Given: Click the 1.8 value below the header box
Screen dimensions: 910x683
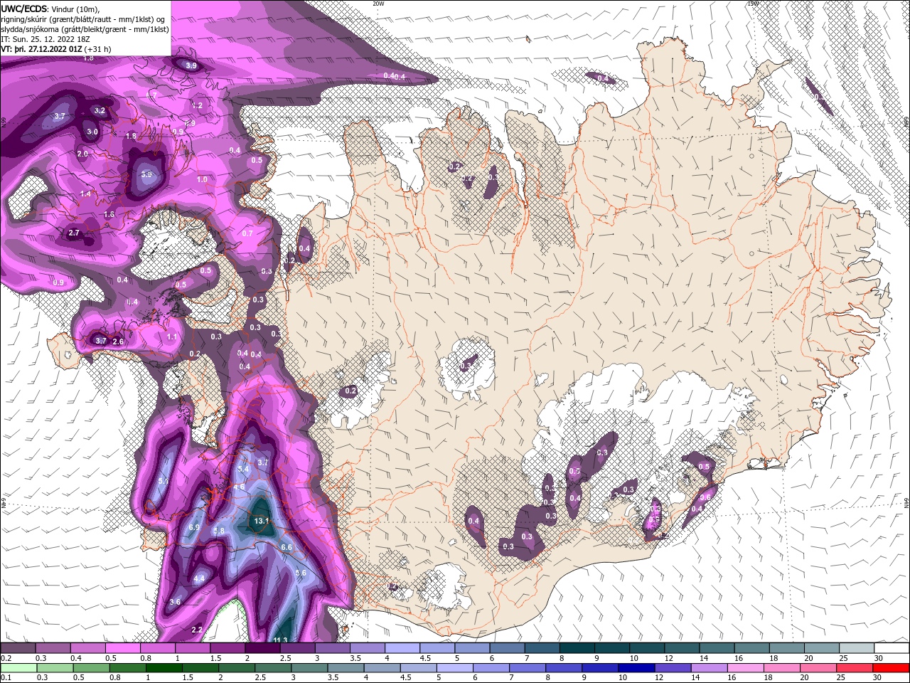Looking at the screenshot, I should click(x=89, y=58).
